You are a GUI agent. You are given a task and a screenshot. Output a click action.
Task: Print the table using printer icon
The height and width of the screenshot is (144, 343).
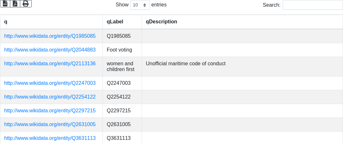tap(26, 4)
